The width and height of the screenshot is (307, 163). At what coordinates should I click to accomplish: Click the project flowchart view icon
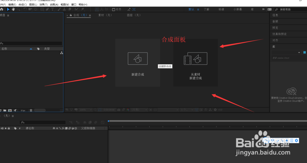61,53
